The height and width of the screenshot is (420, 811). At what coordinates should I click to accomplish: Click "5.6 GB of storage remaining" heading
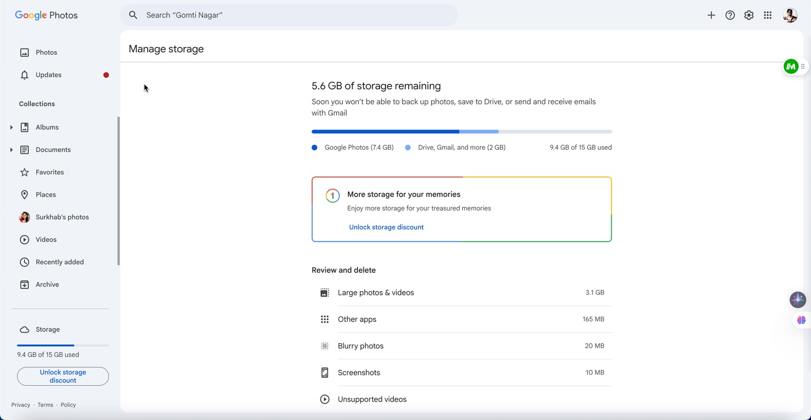376,86
